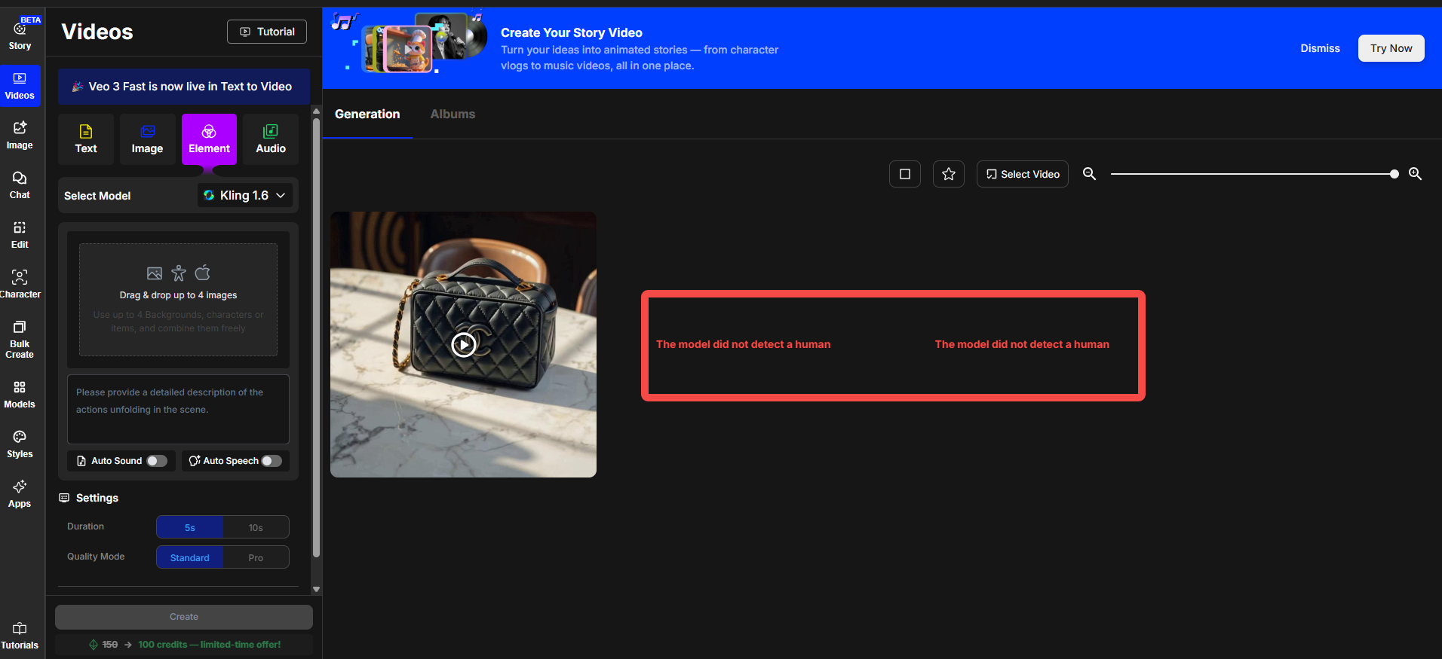Open the Edit section in sidebar

(x=20, y=235)
